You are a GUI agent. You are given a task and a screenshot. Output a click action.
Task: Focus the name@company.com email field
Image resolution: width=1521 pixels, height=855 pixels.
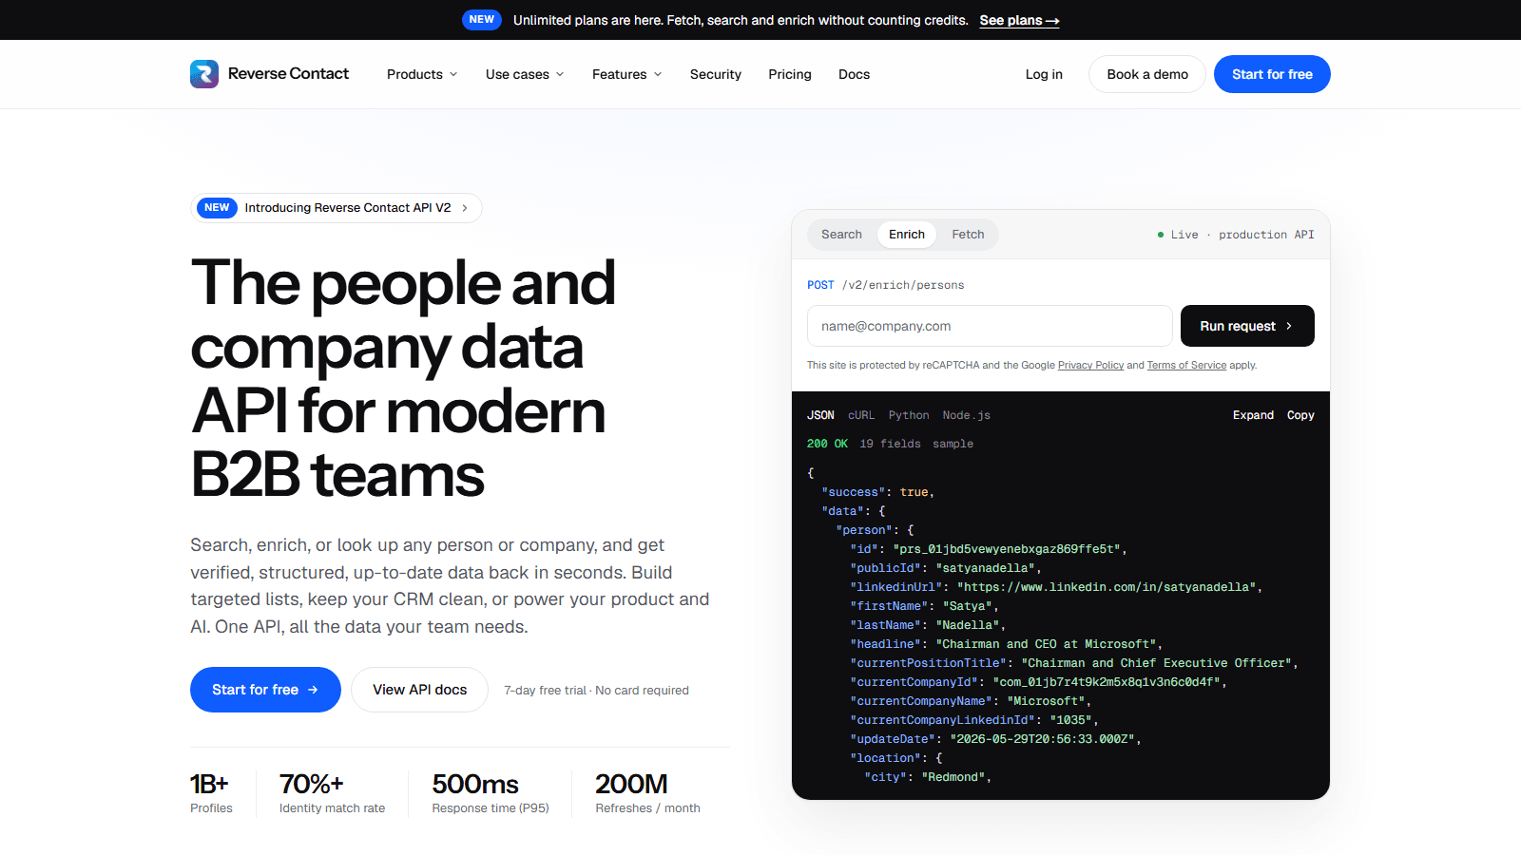(990, 326)
